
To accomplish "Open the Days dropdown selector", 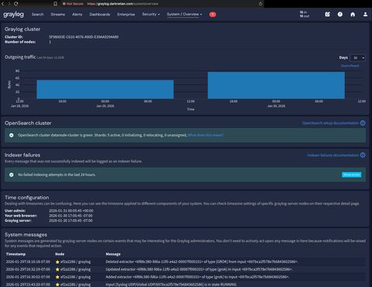I will (x=357, y=58).
